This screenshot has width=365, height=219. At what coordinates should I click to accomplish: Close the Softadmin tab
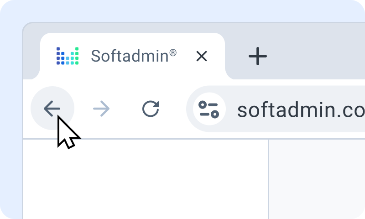(201, 56)
